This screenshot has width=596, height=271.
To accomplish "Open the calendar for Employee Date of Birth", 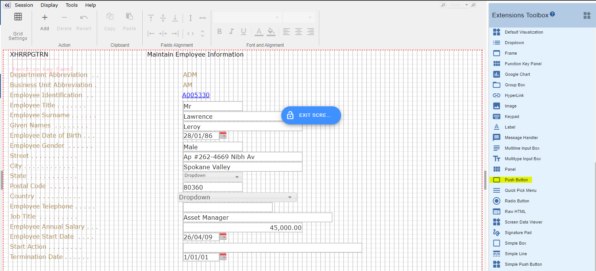I will pyautogui.click(x=223, y=135).
